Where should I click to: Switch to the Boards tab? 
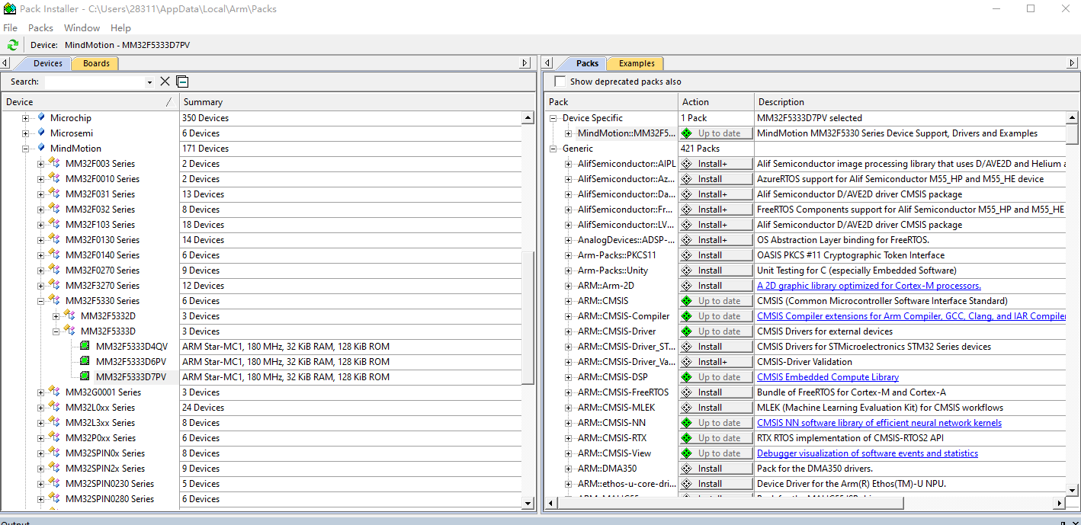click(x=96, y=63)
